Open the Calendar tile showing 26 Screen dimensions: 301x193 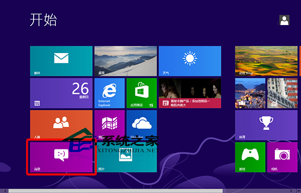(61, 93)
